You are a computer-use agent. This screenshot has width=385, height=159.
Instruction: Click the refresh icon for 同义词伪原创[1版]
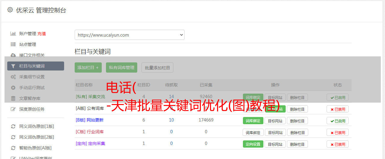[13, 126]
